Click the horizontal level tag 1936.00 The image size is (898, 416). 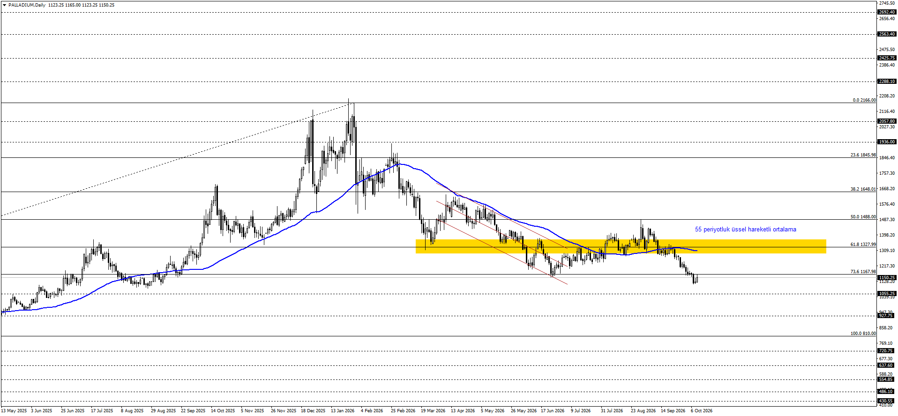pos(887,142)
